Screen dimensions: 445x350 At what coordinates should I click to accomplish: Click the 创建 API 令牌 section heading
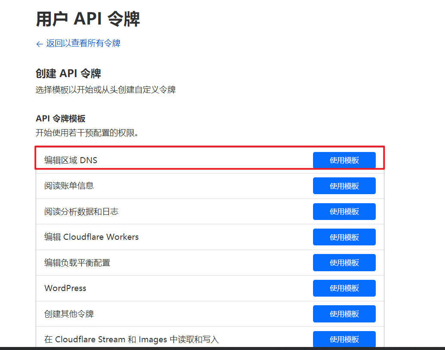pyautogui.click(x=68, y=74)
